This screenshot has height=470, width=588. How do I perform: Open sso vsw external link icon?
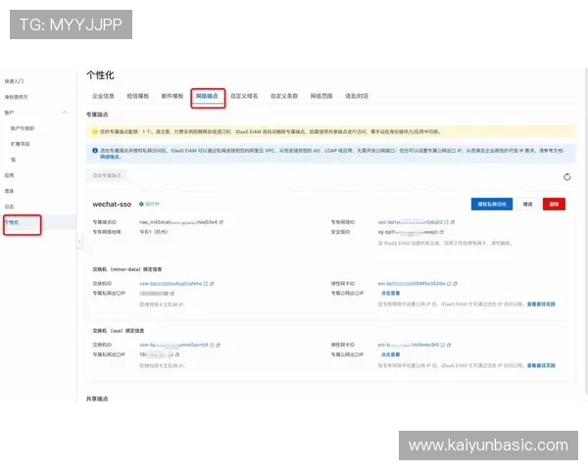[x=212, y=345]
